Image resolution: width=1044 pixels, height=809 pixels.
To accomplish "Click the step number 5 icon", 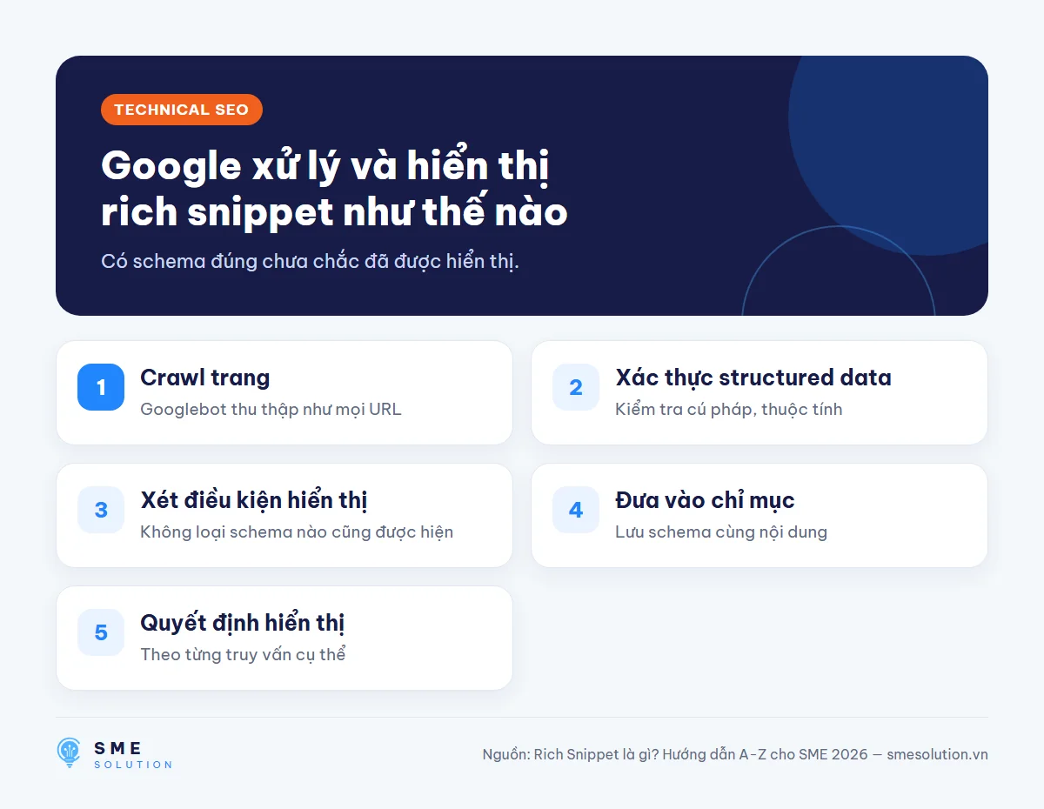I will tap(101, 632).
